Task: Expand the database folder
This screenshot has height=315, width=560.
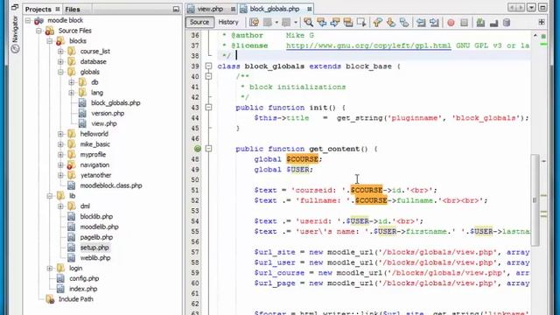Action: pyautogui.click(x=60, y=62)
